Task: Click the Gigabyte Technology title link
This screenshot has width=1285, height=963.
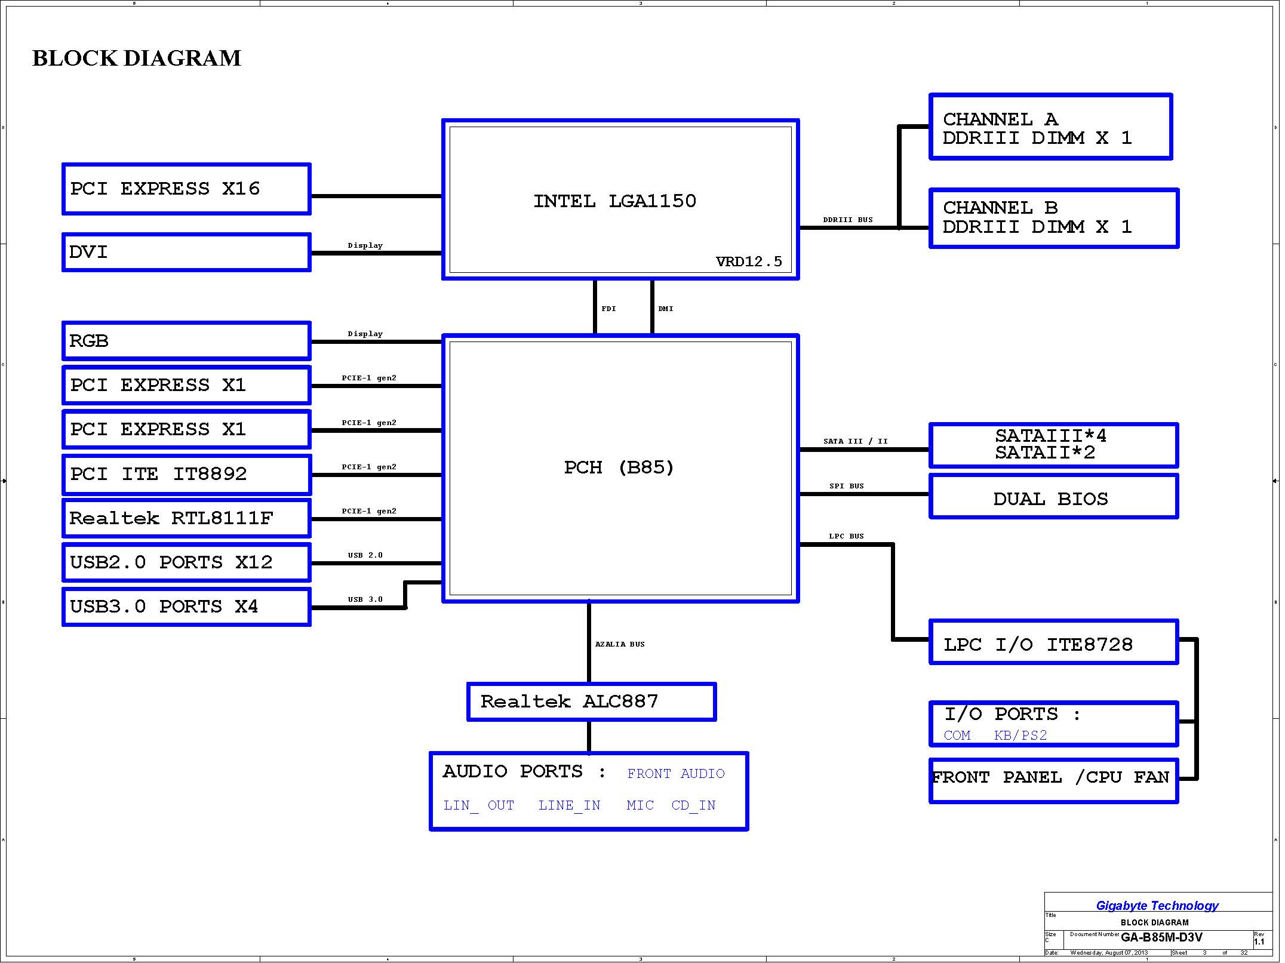Action: 1157,906
